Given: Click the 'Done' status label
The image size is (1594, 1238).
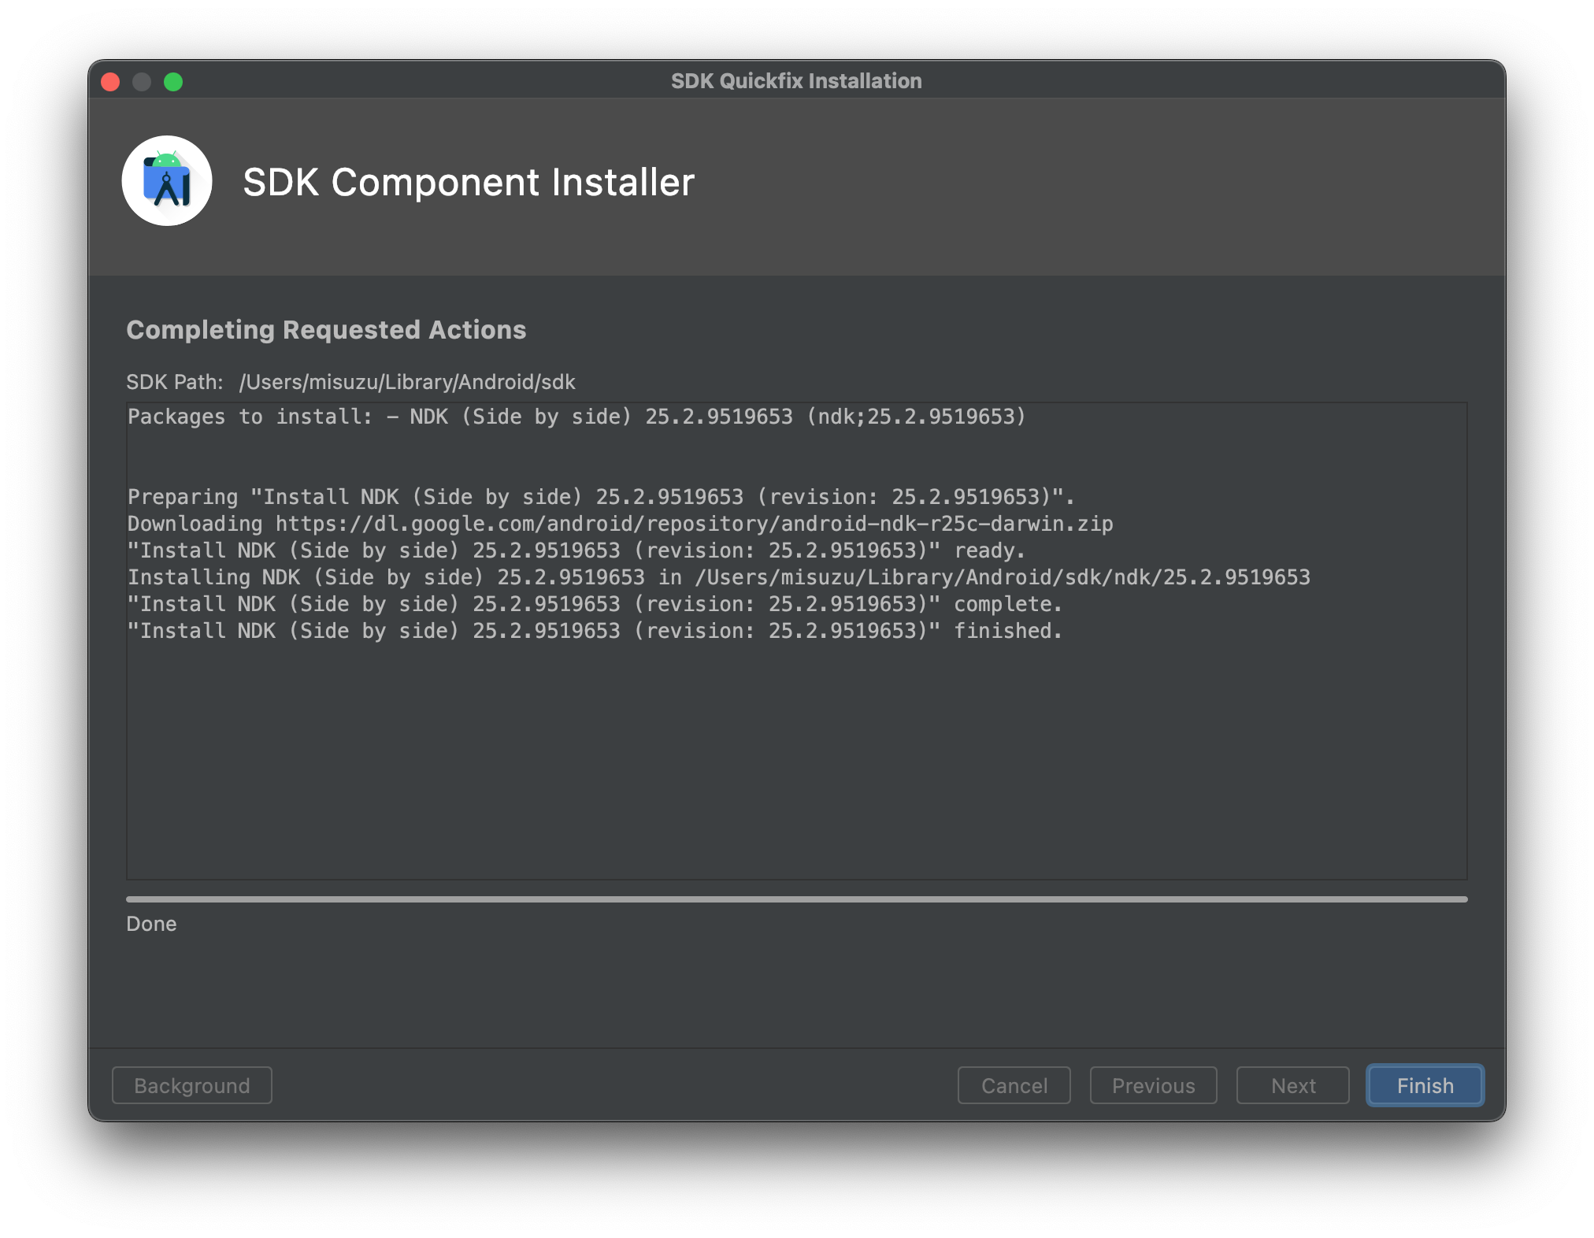Looking at the screenshot, I should pyautogui.click(x=151, y=924).
